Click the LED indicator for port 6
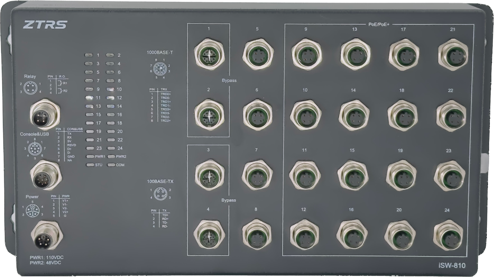This screenshot has height=277, width=494. [110, 72]
